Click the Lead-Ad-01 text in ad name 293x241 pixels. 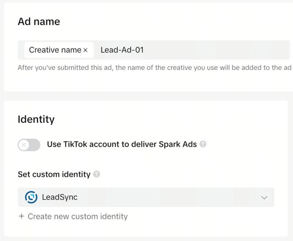tap(122, 50)
